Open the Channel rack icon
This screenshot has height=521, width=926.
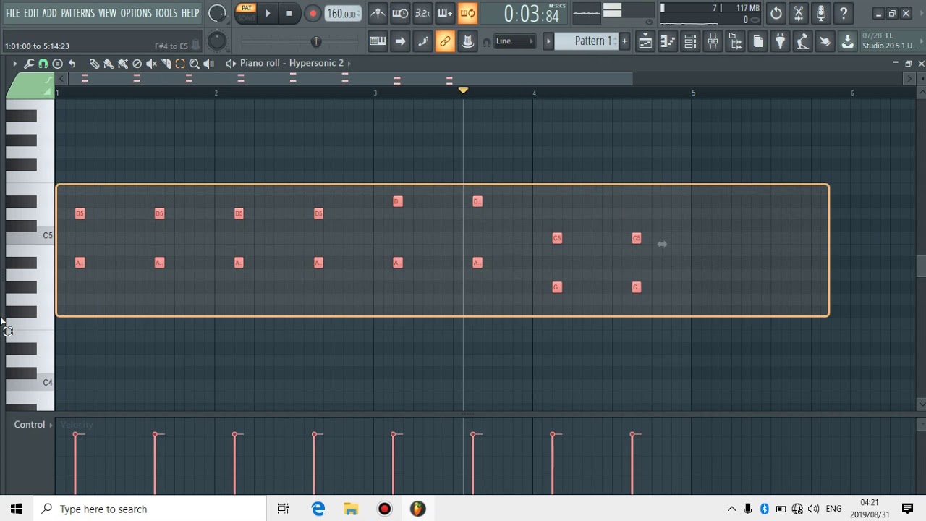(x=690, y=41)
